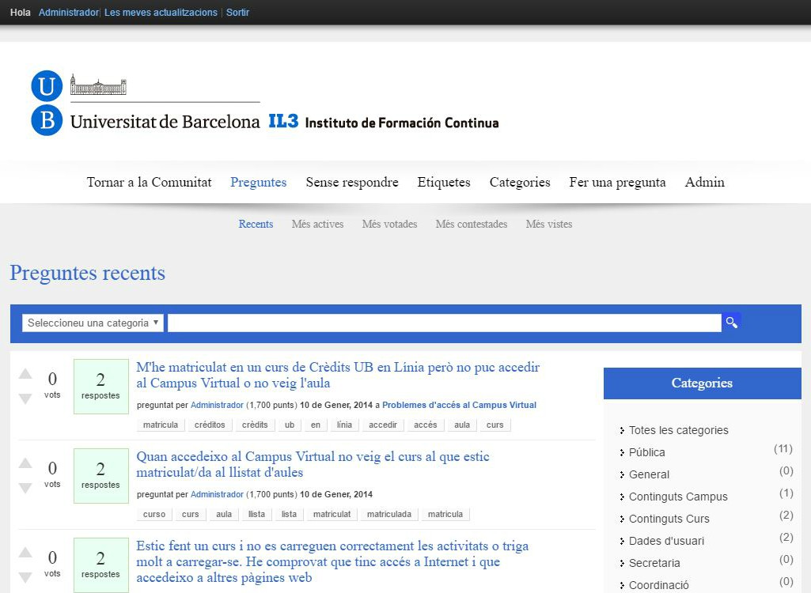811x593 pixels.
Task: Open Fer una pregunta page
Action: pos(617,182)
